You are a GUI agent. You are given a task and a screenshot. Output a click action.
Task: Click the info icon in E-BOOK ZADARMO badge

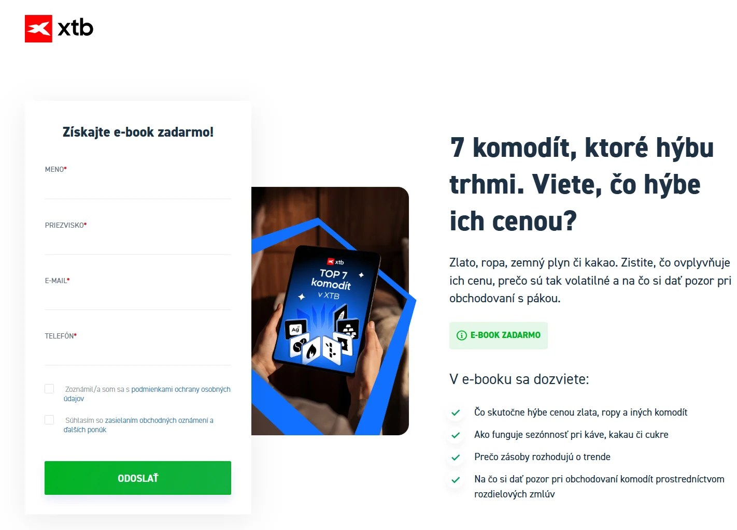(x=461, y=335)
